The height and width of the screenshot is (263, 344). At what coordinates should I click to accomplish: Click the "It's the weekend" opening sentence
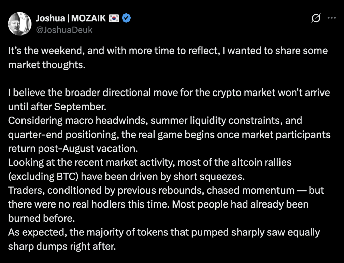tap(168, 51)
